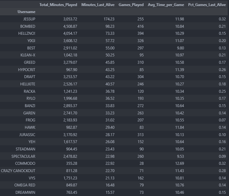
Task: Click the GAREN username cell
Action: [29, 113]
